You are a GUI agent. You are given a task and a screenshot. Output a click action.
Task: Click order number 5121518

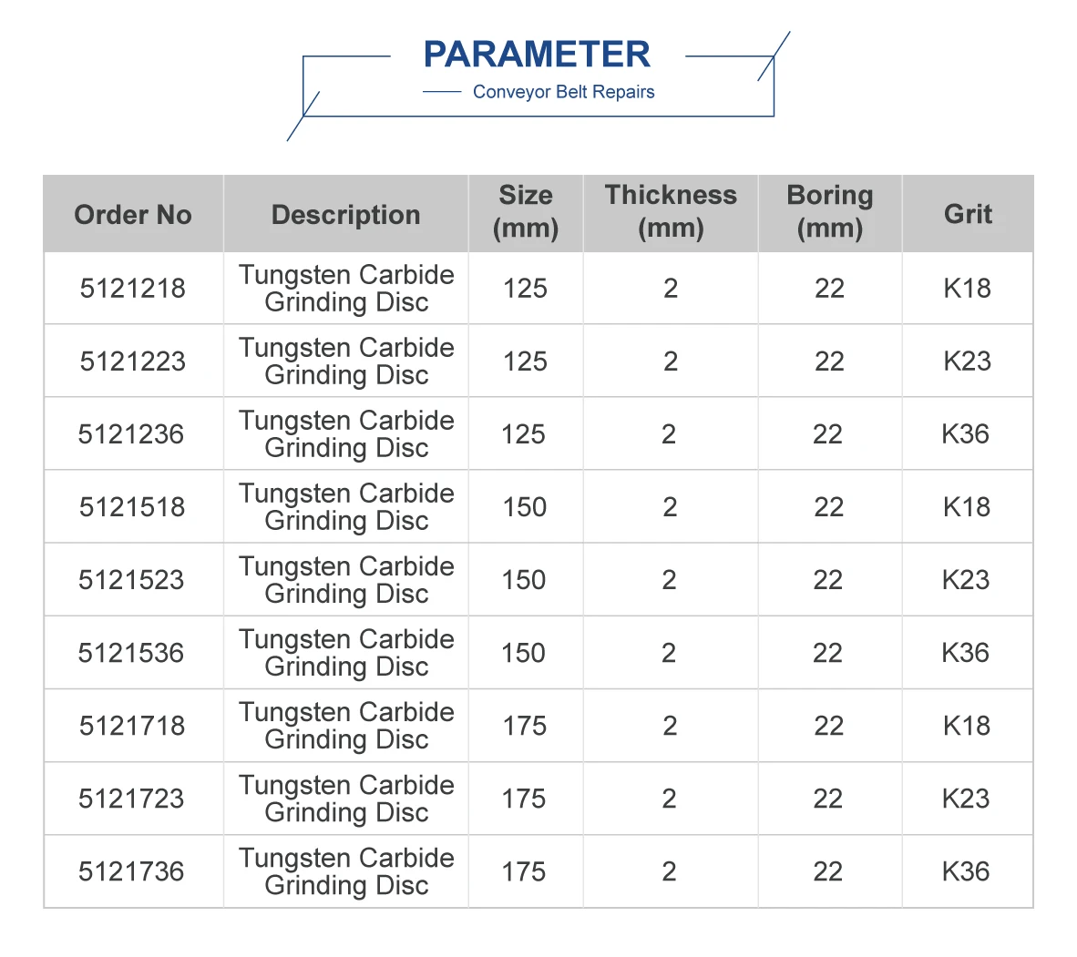point(132,507)
